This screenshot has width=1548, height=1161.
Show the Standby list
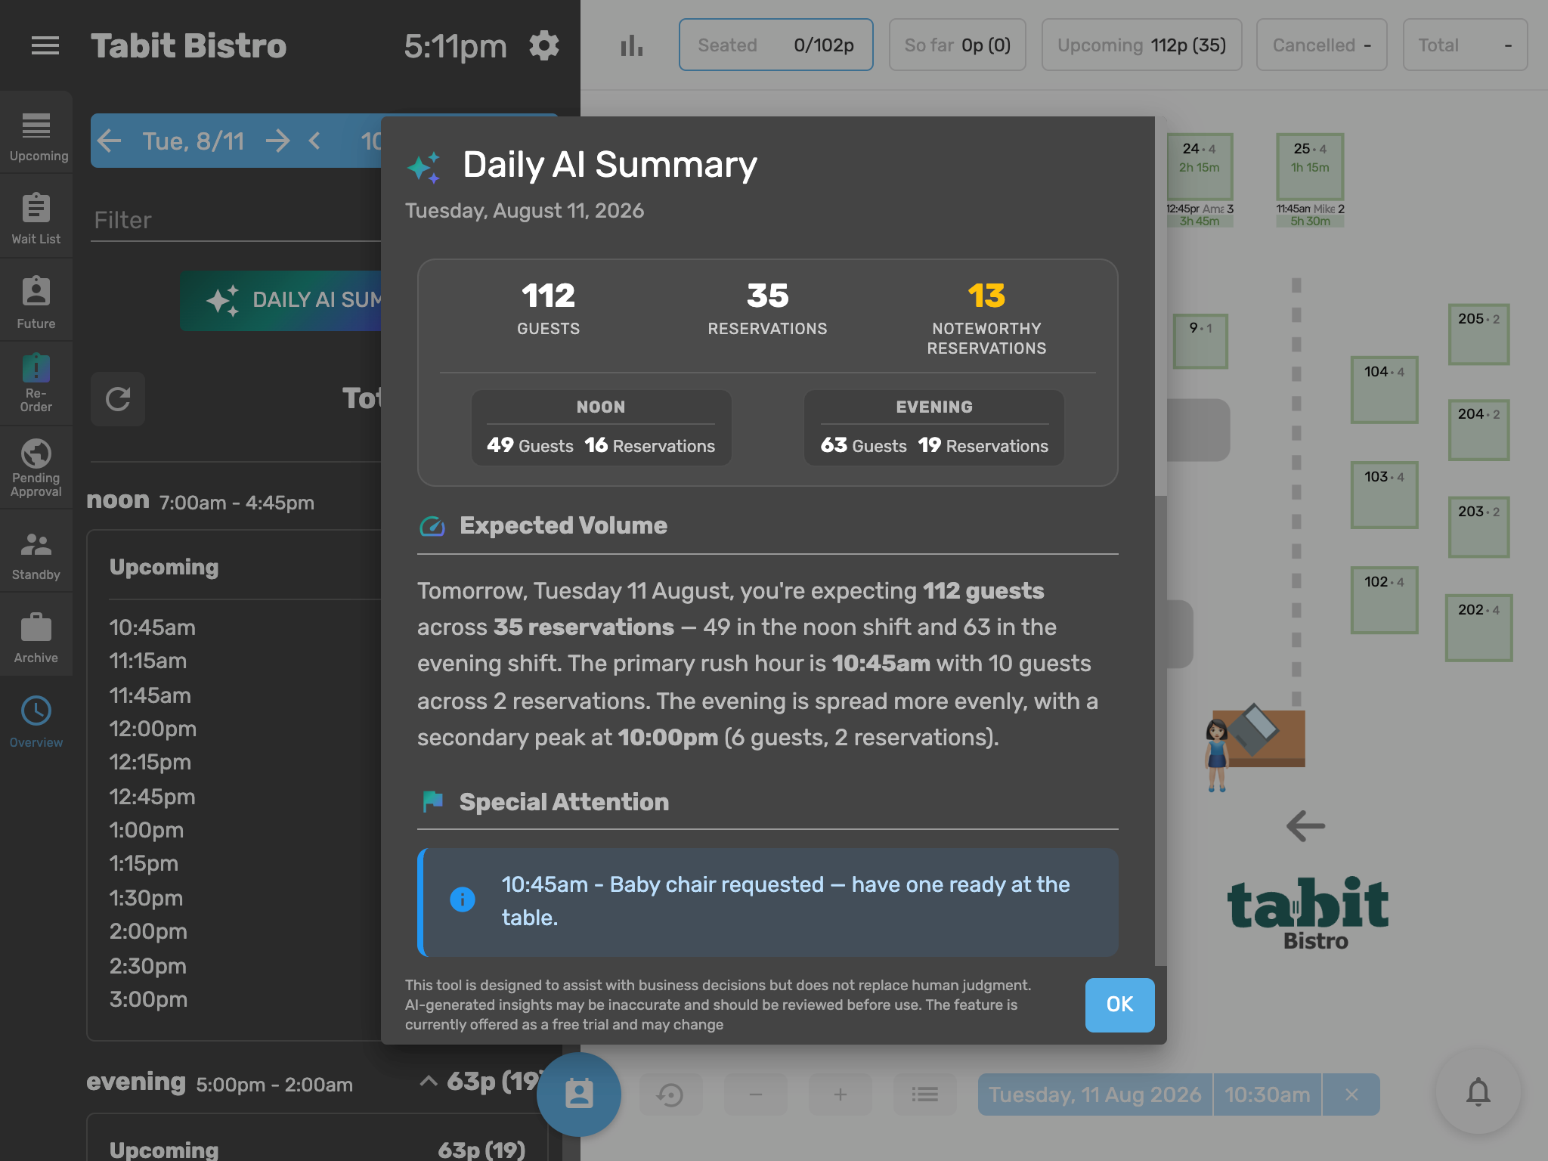click(x=36, y=554)
